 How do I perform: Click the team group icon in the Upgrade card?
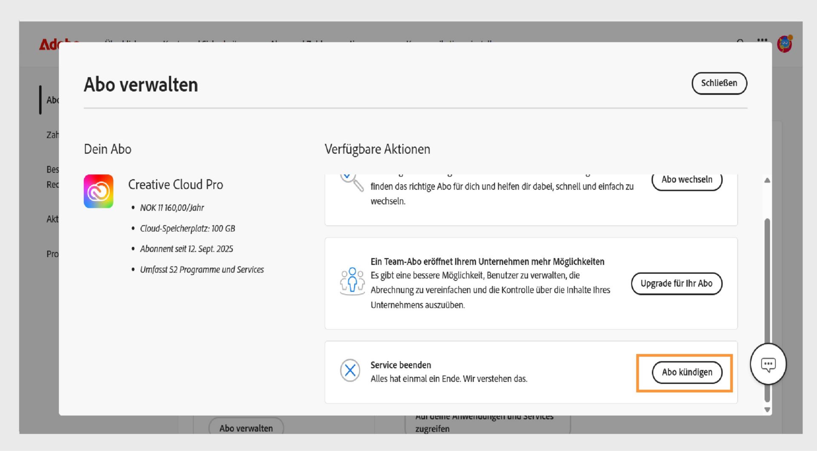[351, 281]
